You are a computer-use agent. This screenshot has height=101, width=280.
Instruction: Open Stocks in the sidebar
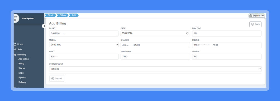coord(22,68)
